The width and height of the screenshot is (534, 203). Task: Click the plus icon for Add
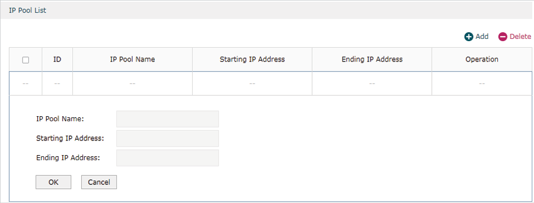(469, 37)
